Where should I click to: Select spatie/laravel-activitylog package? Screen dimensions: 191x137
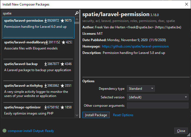(38, 92)
